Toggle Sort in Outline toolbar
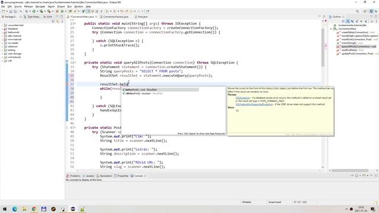Viewport: 379px width, 213px height. (348, 21)
